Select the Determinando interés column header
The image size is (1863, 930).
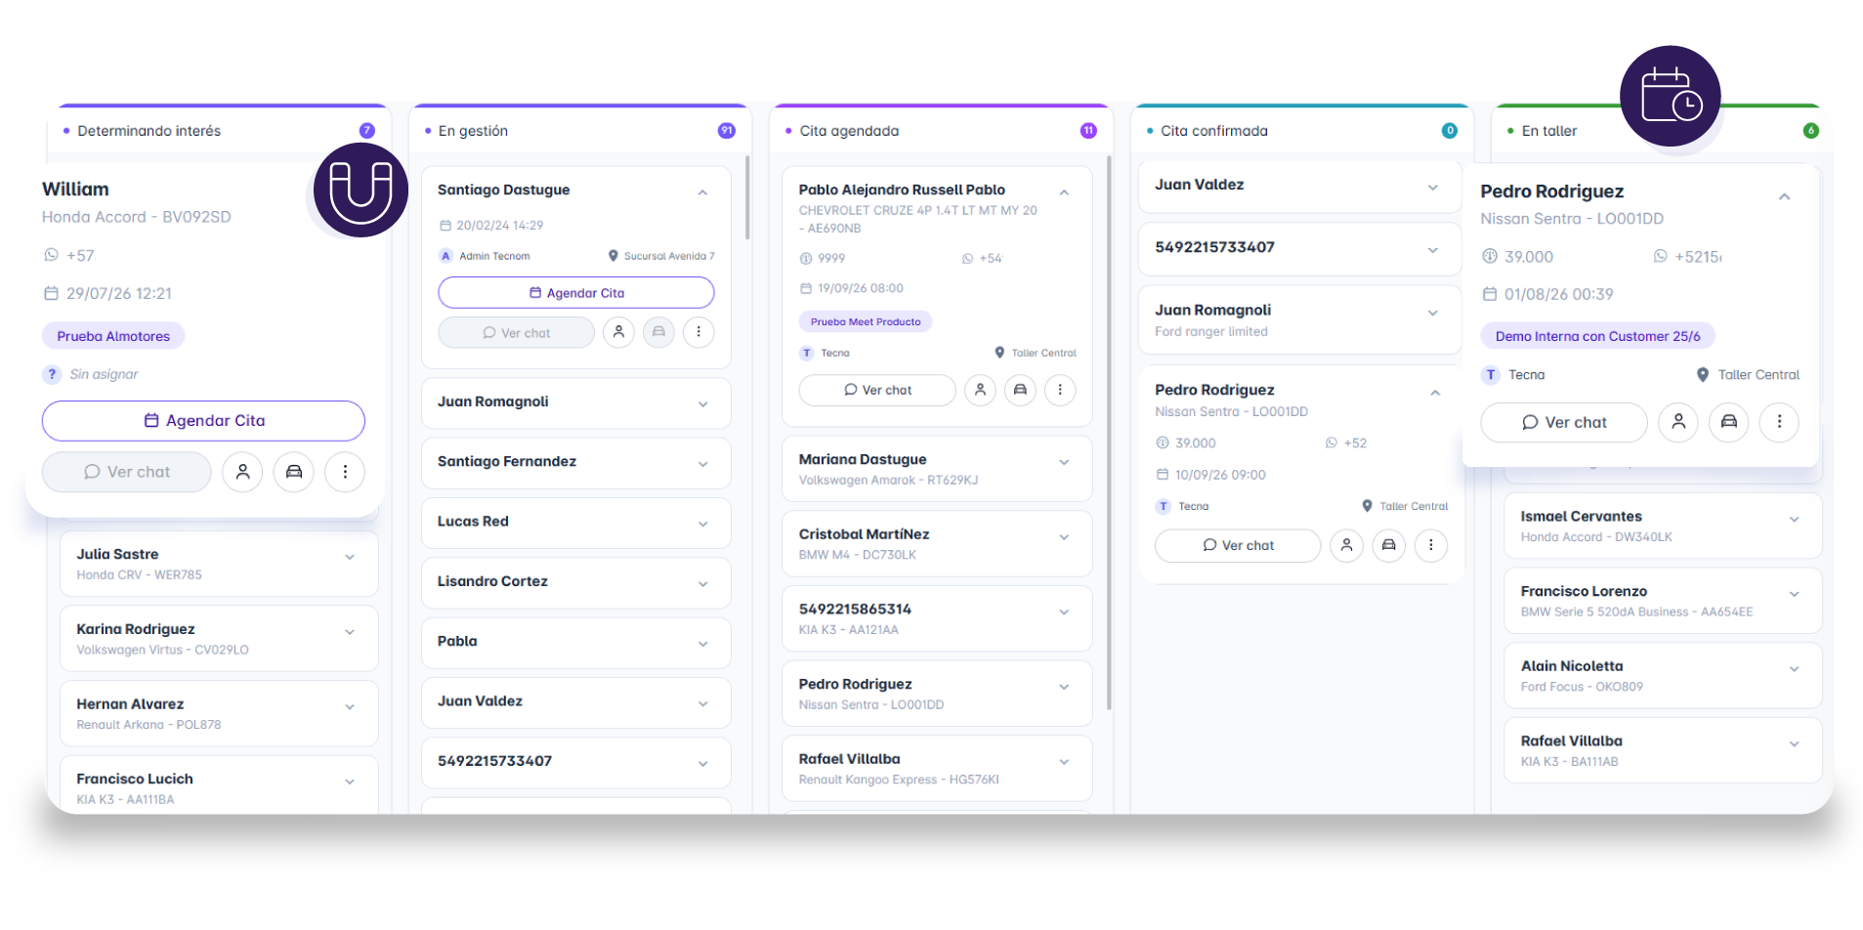coord(219,131)
